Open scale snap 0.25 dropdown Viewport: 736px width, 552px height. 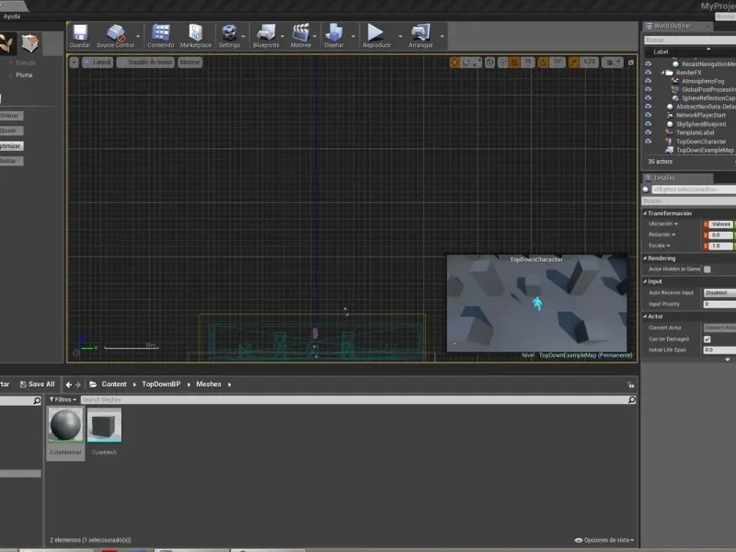pyautogui.click(x=589, y=62)
